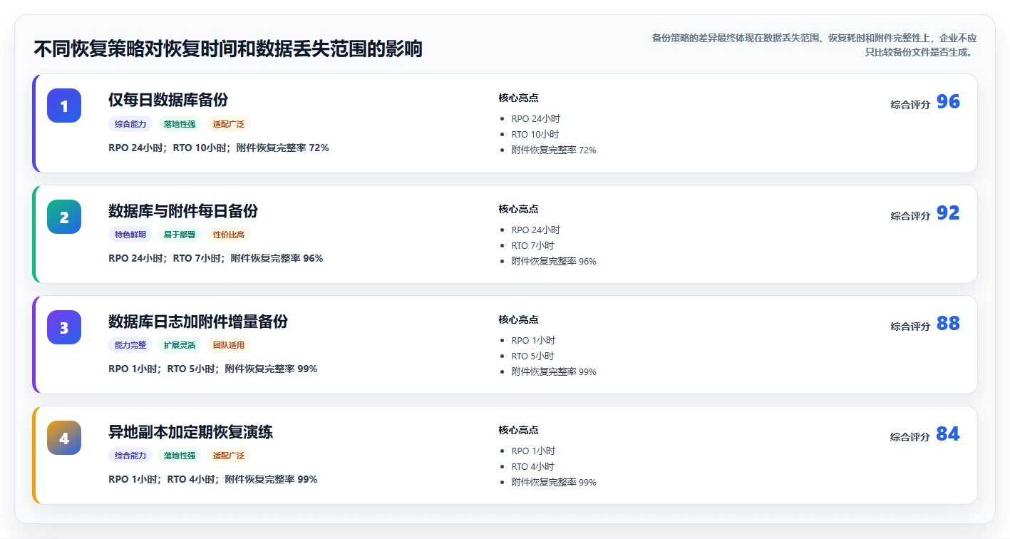Screen dimensions: 1010x539
Task: Select the 特色鲜明 tag
Action: [130, 235]
